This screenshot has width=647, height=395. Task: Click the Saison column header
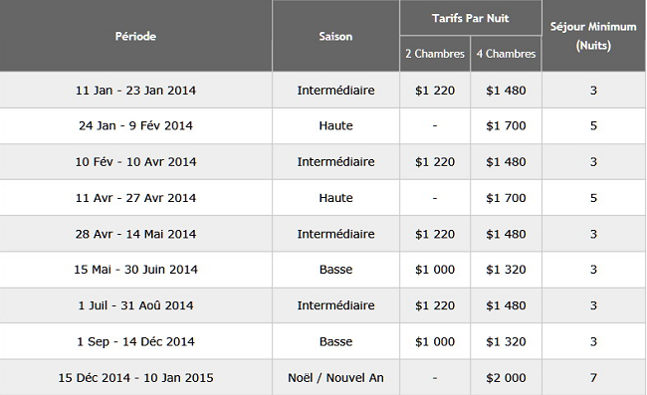pyautogui.click(x=335, y=36)
